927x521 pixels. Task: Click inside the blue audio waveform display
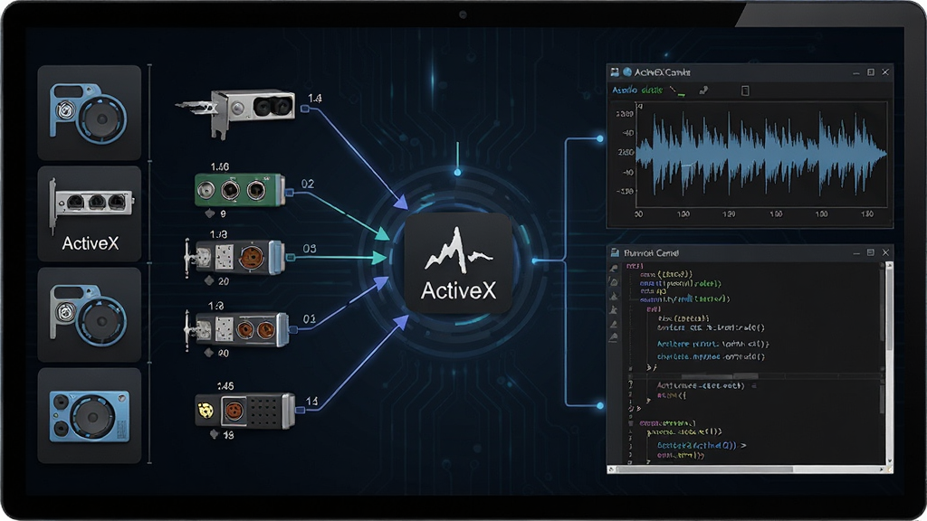click(761, 155)
